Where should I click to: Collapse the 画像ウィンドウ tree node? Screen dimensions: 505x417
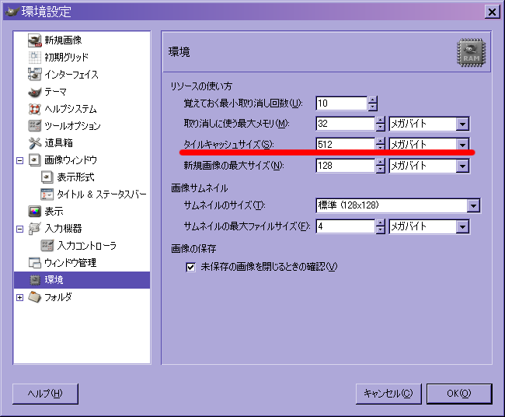tap(20, 160)
